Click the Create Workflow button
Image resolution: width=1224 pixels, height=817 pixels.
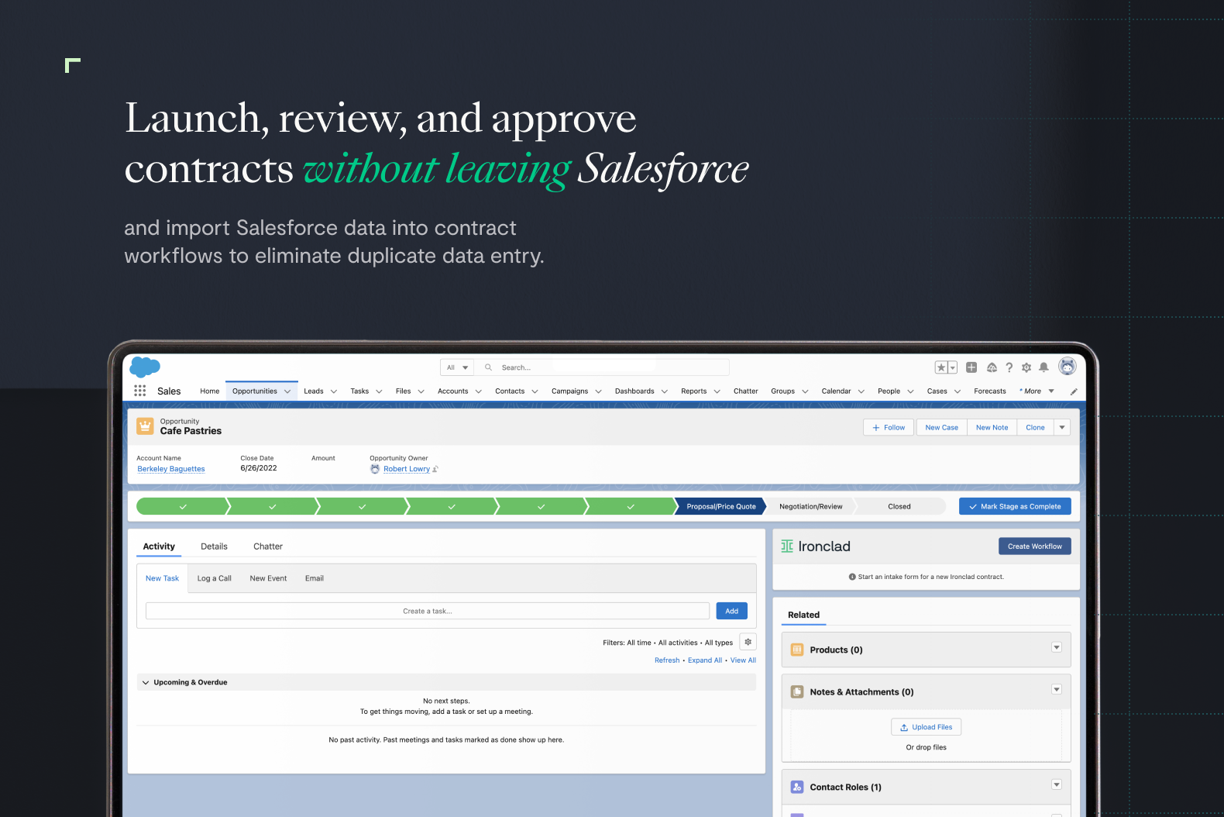point(1035,546)
